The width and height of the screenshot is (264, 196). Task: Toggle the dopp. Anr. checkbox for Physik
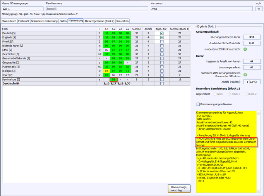click(x=162, y=42)
